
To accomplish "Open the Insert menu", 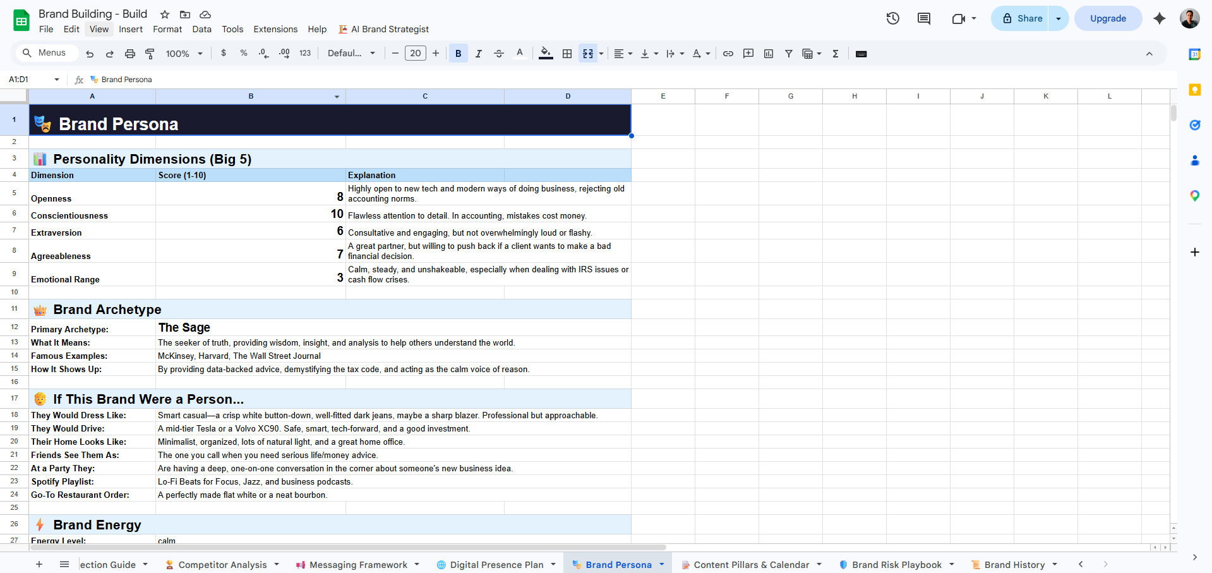I will click(131, 29).
